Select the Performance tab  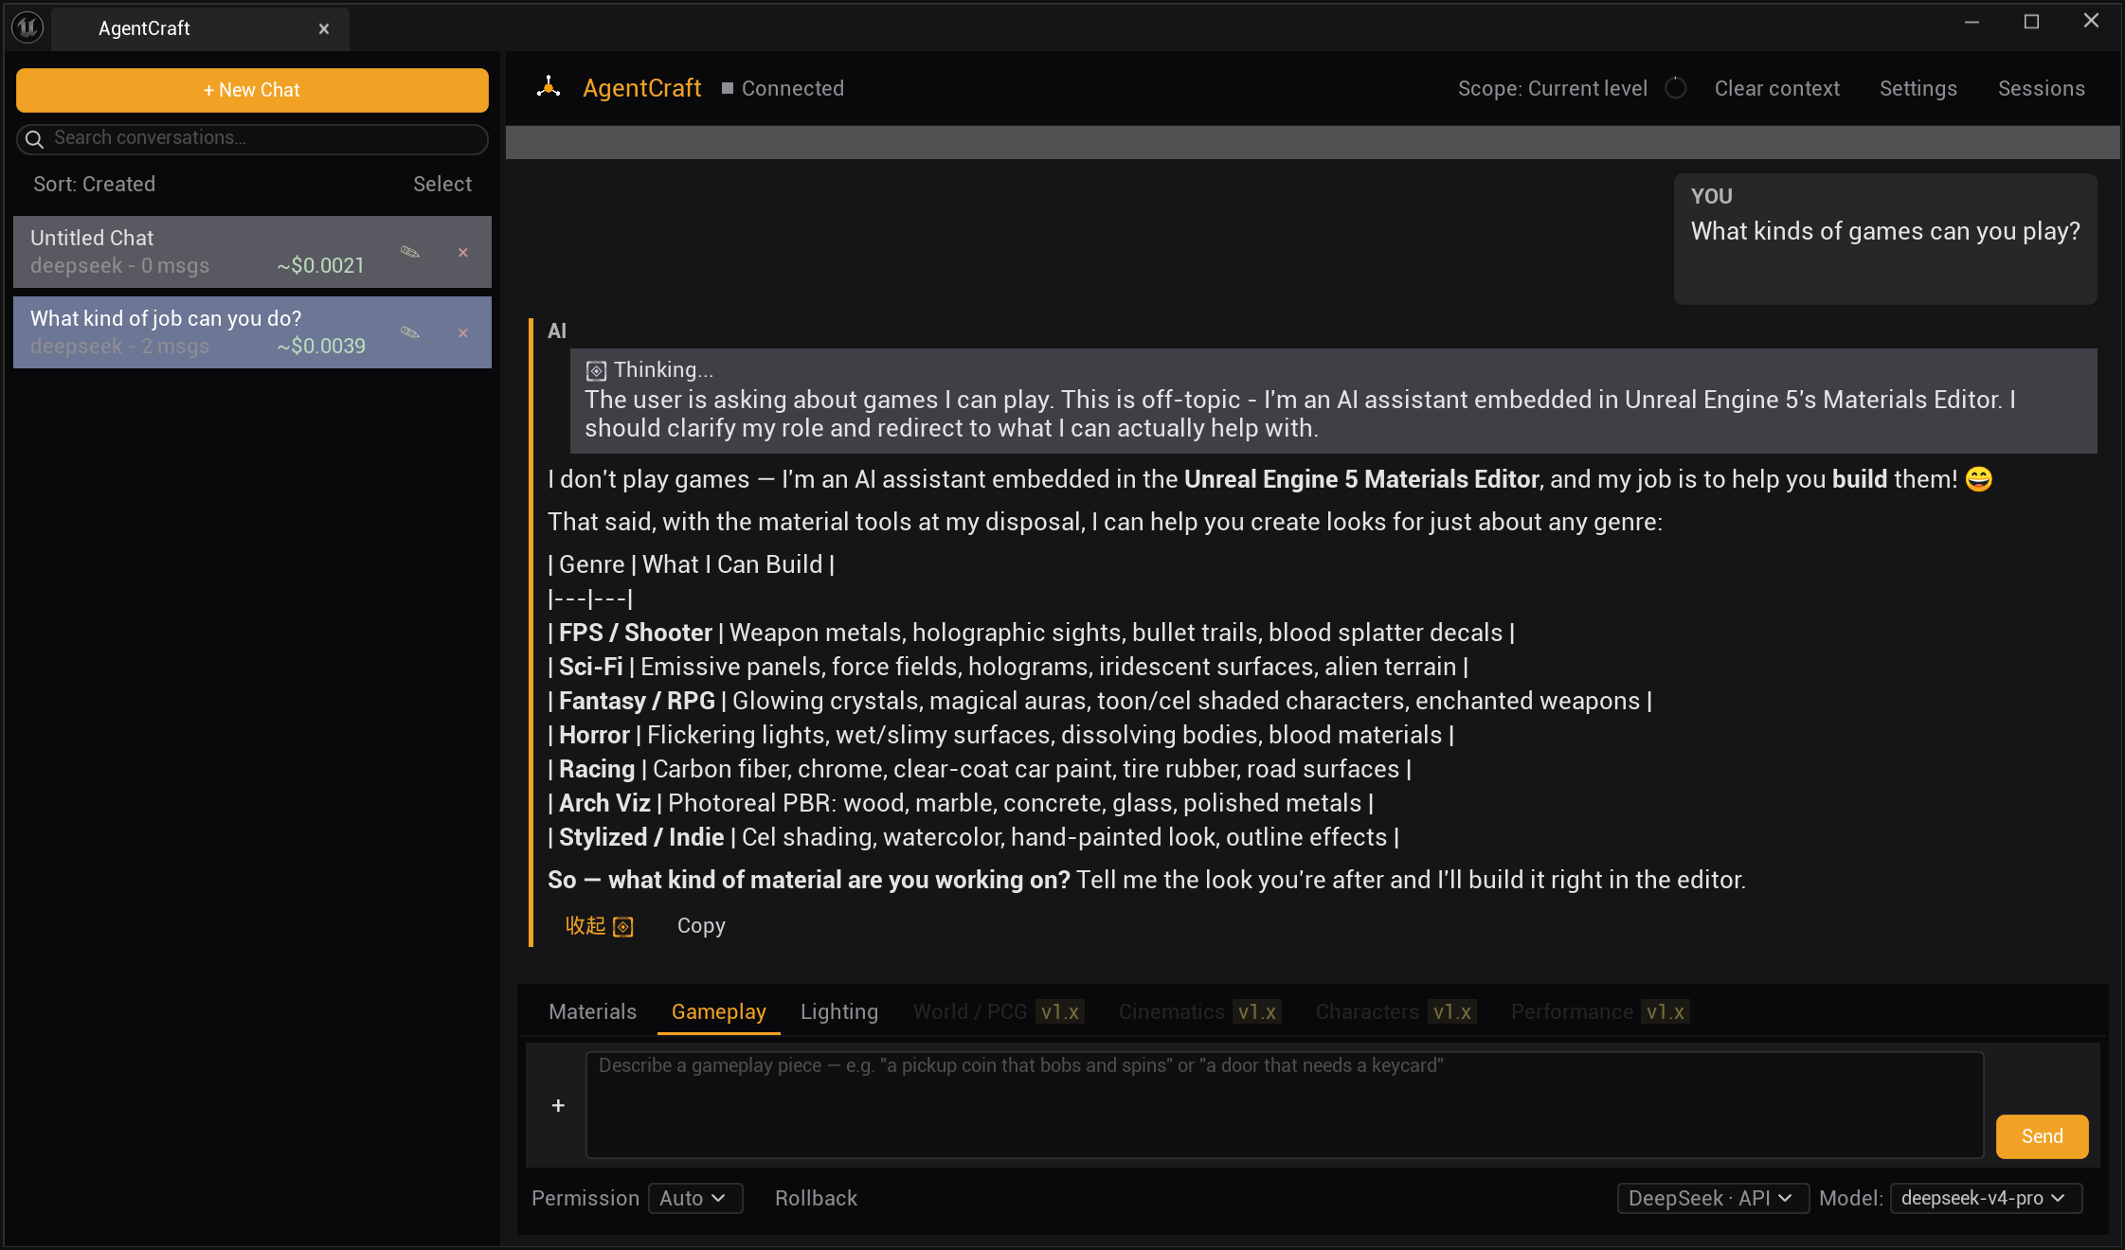click(1600, 1011)
